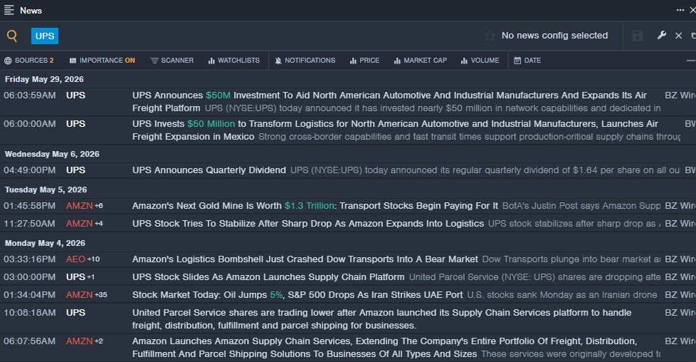Click AMZN +6 ticker at 01:45:58PM

tap(85, 205)
